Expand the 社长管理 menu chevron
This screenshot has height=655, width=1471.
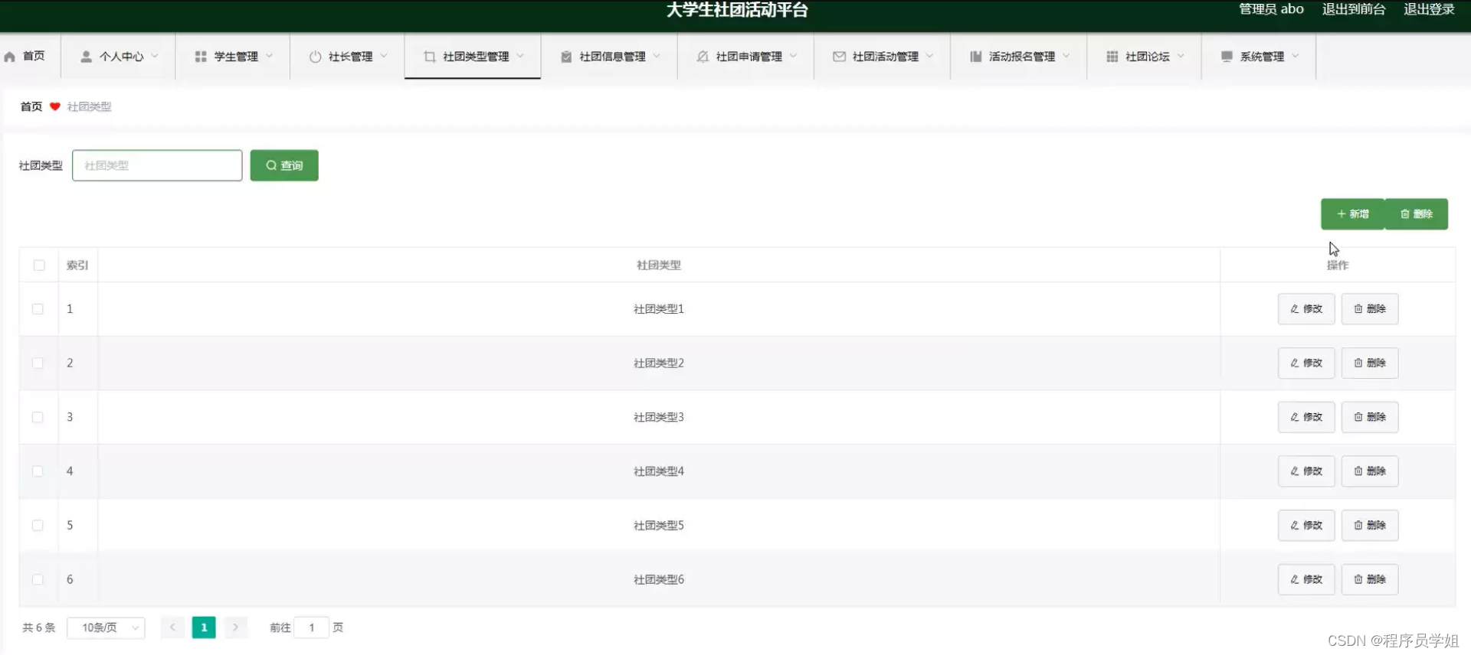tap(384, 56)
